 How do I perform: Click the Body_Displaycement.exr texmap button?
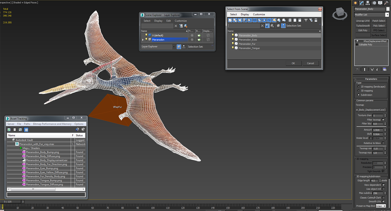tap(371, 110)
